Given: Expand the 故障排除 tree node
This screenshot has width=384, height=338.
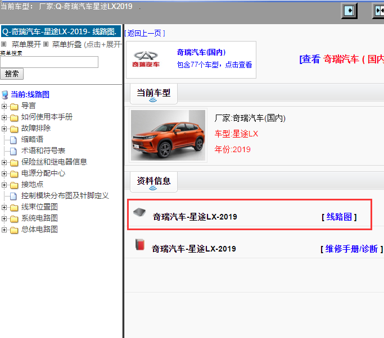Looking at the screenshot, I should [4, 129].
